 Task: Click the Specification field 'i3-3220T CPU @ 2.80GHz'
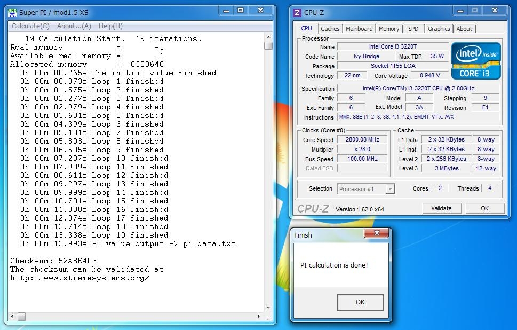pos(418,89)
